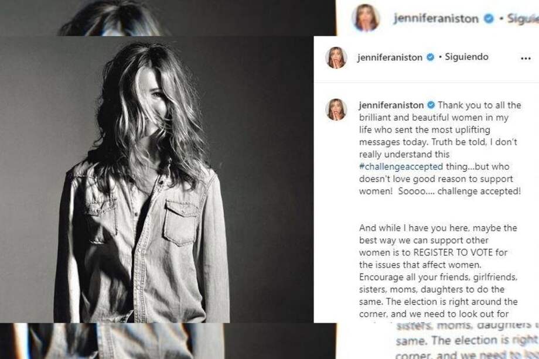
Task: Select the jenniferaniston name in top bar
Action: pos(435,18)
